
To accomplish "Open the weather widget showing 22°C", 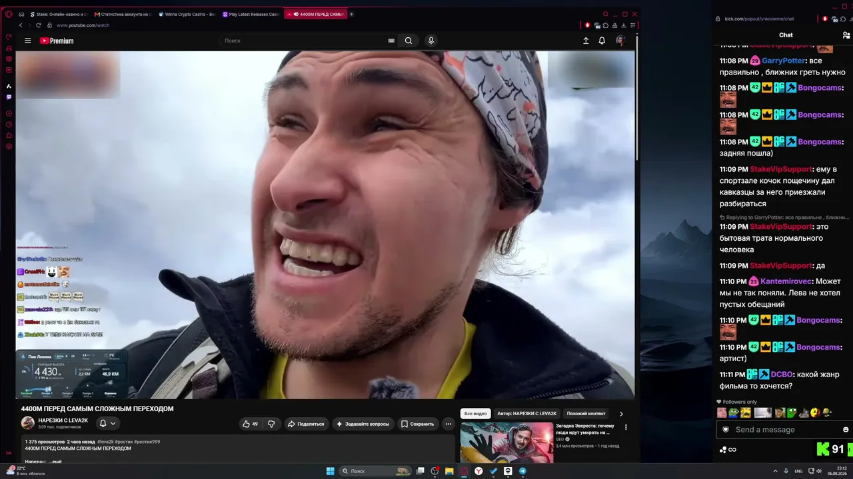I will [x=27, y=471].
